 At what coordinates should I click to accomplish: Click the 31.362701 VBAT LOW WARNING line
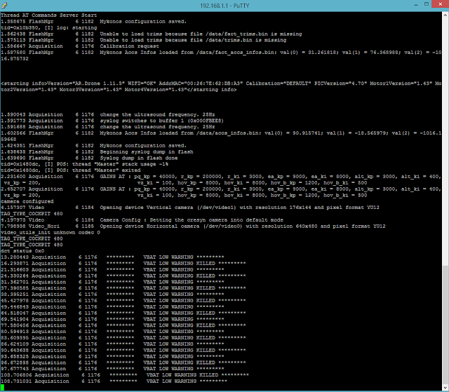[x=112, y=282]
